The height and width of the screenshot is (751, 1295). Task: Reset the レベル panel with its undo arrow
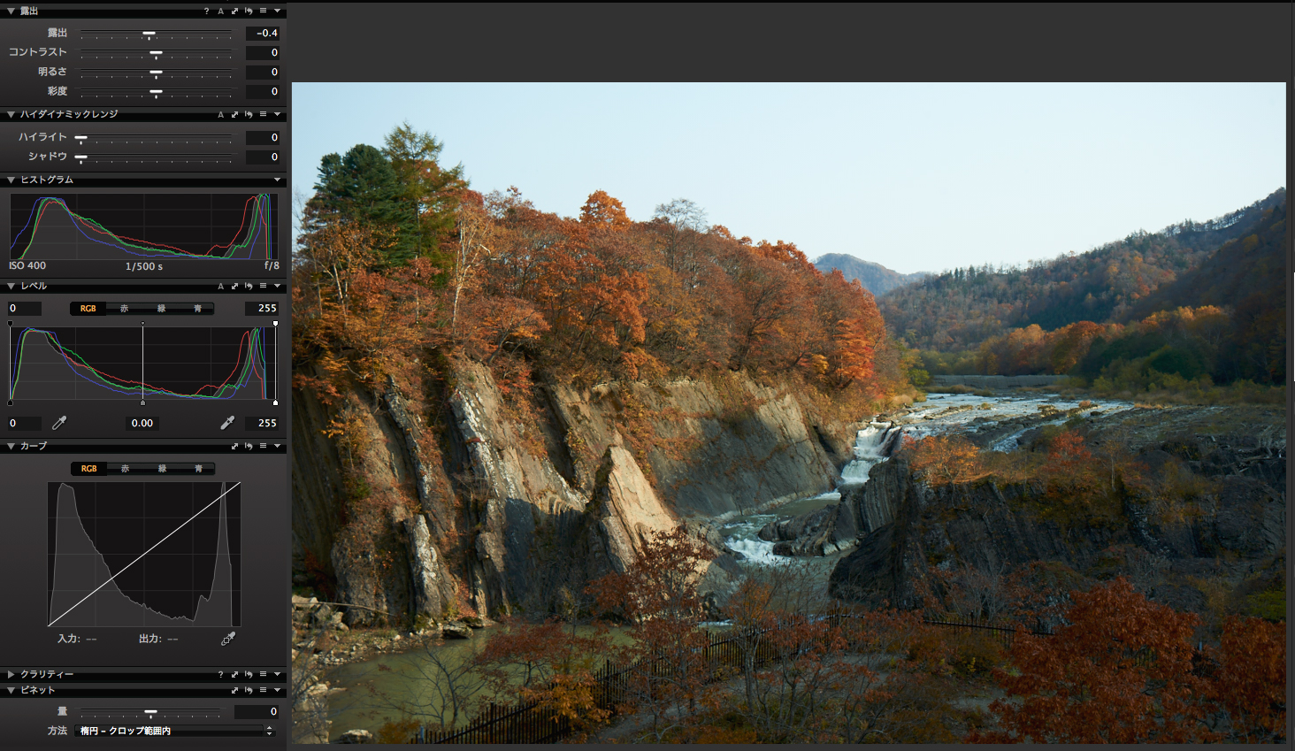(249, 286)
